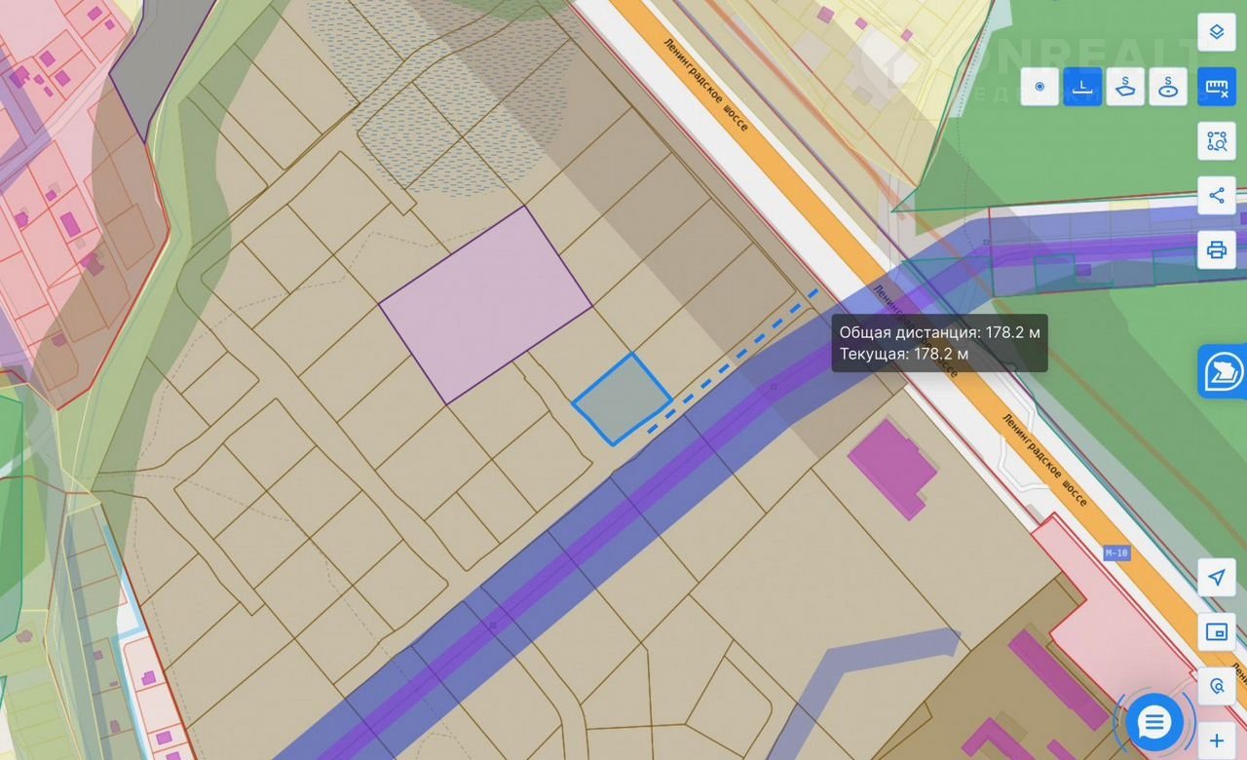The width and height of the screenshot is (1247, 760).
Task: Print the map
Action: (x=1216, y=250)
